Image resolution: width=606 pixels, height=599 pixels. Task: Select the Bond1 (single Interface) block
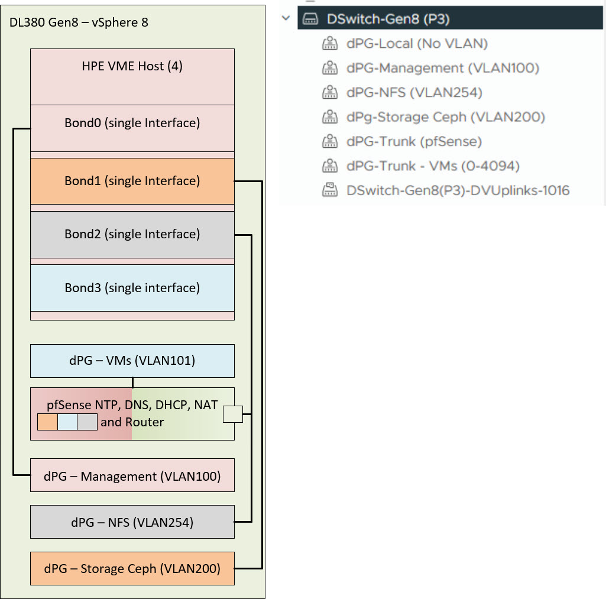132,181
